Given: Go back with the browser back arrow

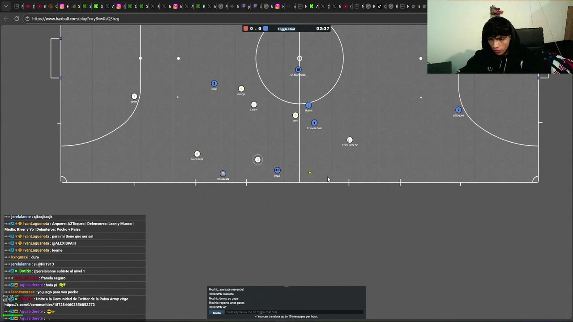Looking at the screenshot, I should click(5, 18).
